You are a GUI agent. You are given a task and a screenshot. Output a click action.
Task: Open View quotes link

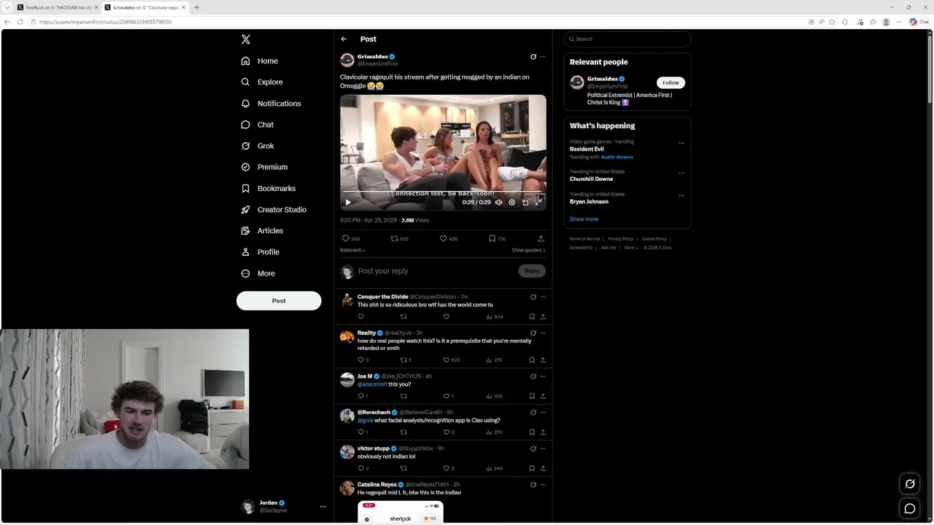click(x=528, y=250)
